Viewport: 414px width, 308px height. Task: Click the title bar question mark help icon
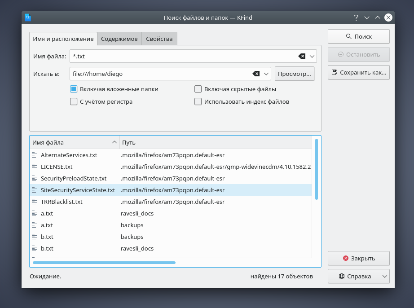point(356,18)
